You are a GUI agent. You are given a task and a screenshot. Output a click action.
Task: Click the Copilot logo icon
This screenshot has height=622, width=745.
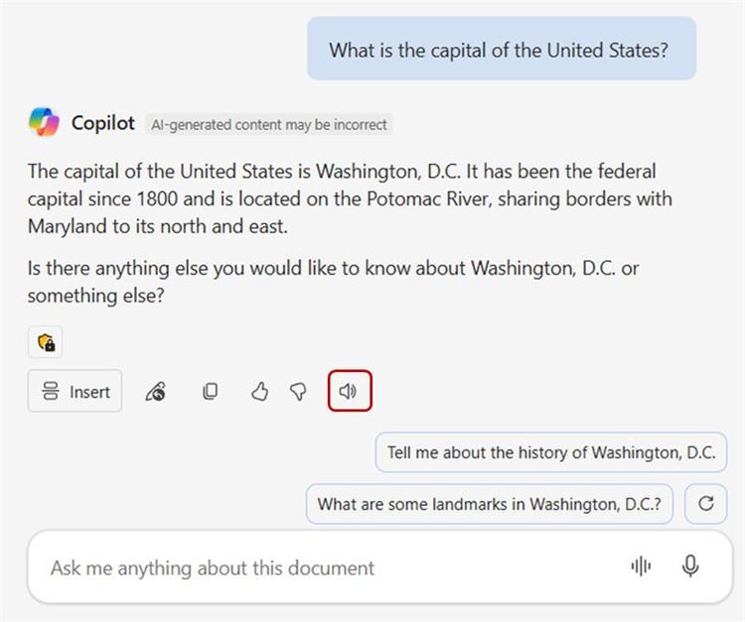[44, 123]
